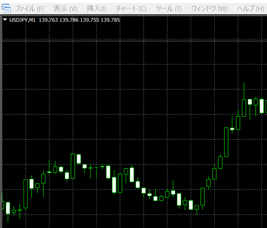Image resolution: width=267 pixels, height=228 pixels.
Task: Open the 表示 (V) menu
Action: [65, 9]
